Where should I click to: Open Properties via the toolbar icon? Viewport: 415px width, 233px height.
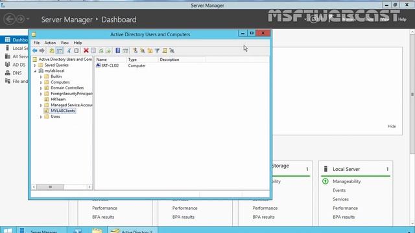pyautogui.click(x=93, y=50)
